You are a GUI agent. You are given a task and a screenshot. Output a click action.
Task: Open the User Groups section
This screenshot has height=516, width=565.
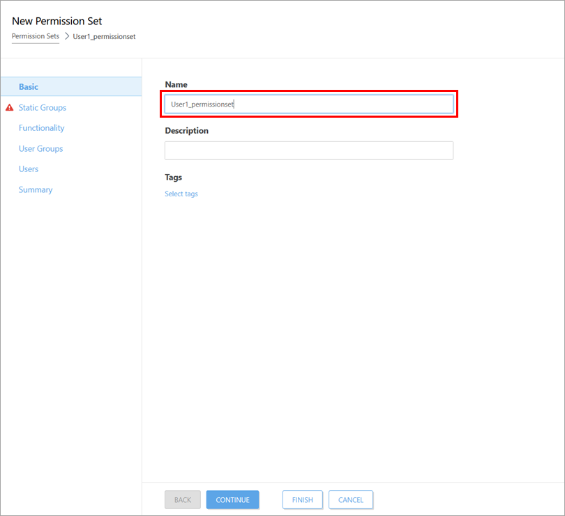(x=40, y=149)
